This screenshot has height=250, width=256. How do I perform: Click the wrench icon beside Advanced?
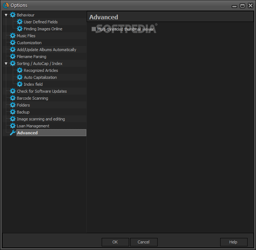coord(13,132)
